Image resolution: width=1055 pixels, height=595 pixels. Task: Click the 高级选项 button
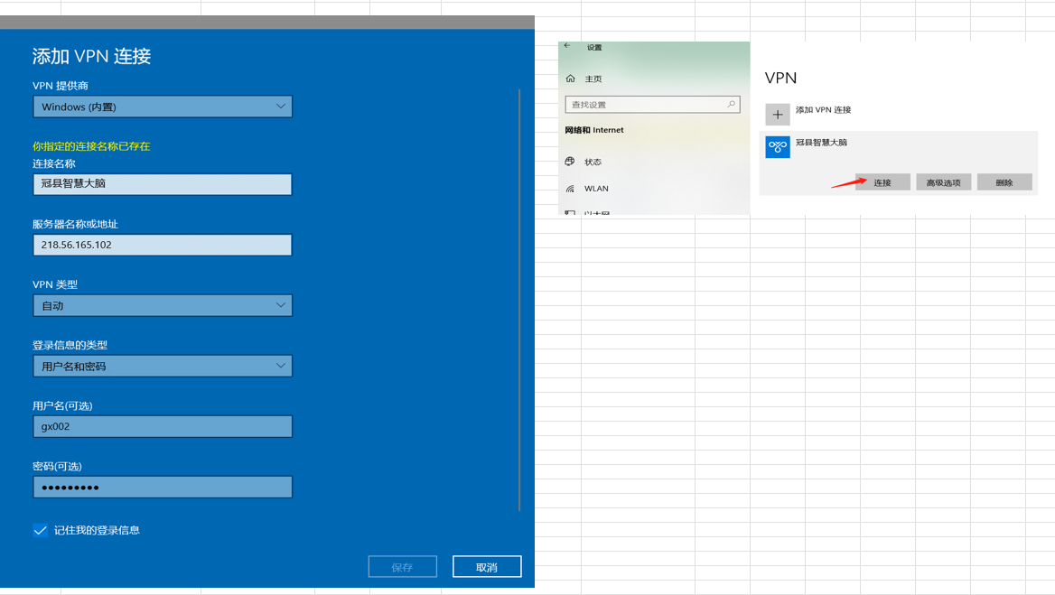tap(944, 182)
